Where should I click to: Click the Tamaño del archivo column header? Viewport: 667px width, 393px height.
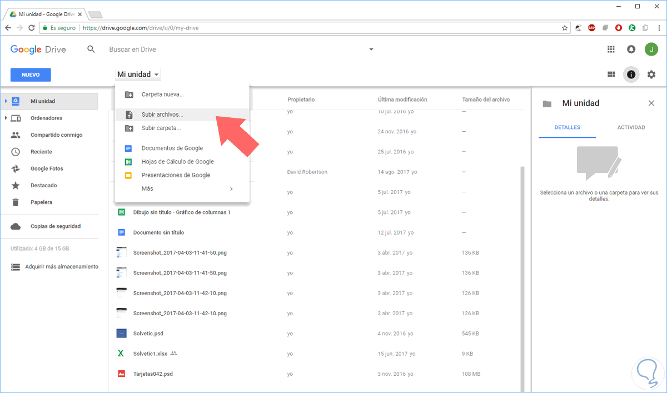(x=486, y=100)
